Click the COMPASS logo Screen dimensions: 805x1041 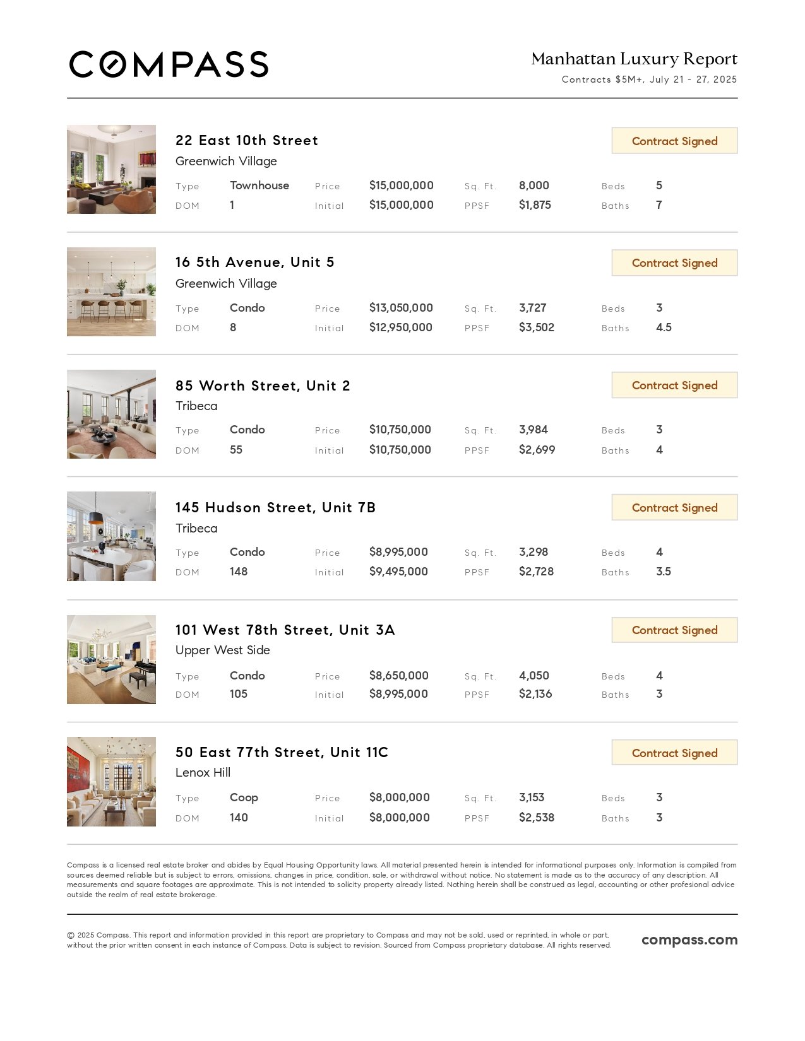tap(169, 64)
